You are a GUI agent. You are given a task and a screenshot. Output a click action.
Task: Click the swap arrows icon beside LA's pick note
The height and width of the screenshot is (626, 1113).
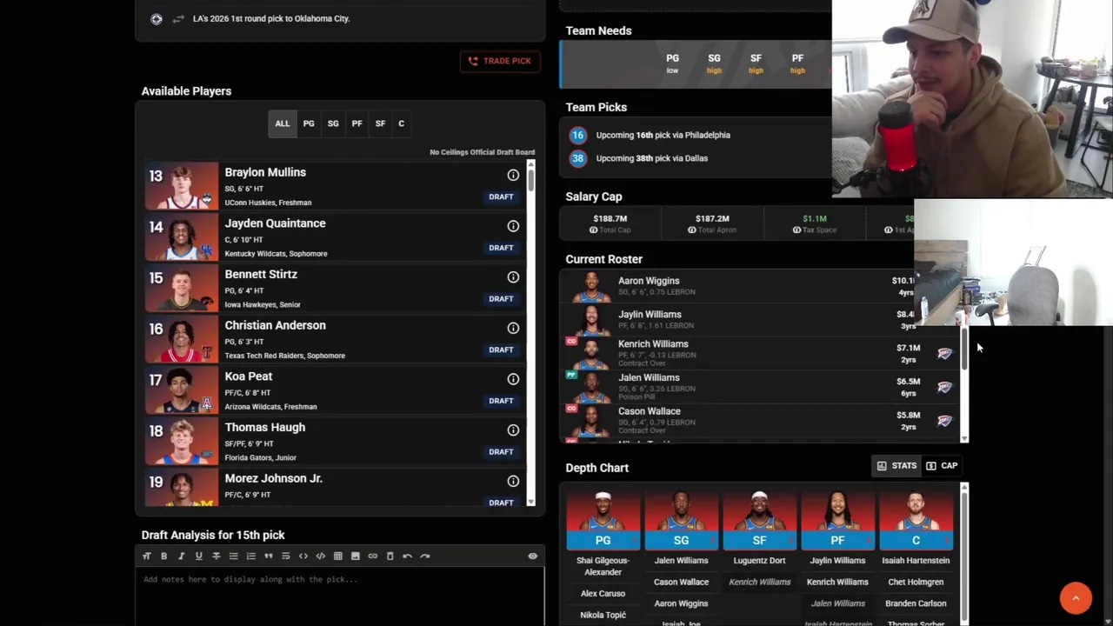[x=178, y=18]
